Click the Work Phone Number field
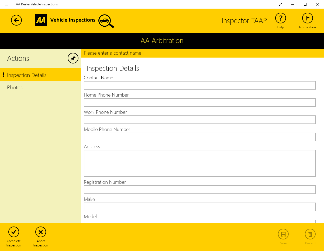Image resolution: width=324 pixels, height=251 pixels. (200, 120)
